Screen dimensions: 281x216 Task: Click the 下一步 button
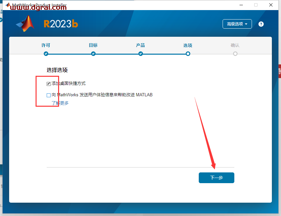pos(216,178)
